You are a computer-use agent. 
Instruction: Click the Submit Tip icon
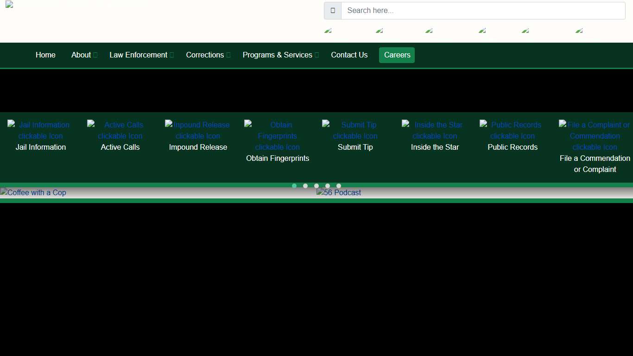pyautogui.click(x=355, y=131)
